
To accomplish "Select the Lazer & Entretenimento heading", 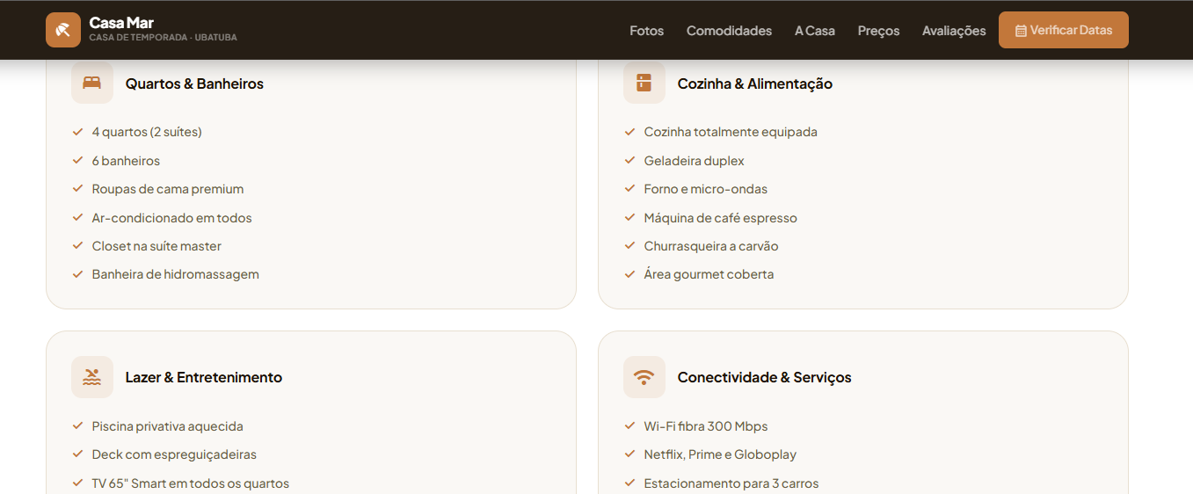I will click(x=204, y=377).
